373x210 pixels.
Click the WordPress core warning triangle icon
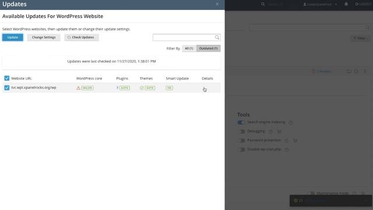(78, 88)
